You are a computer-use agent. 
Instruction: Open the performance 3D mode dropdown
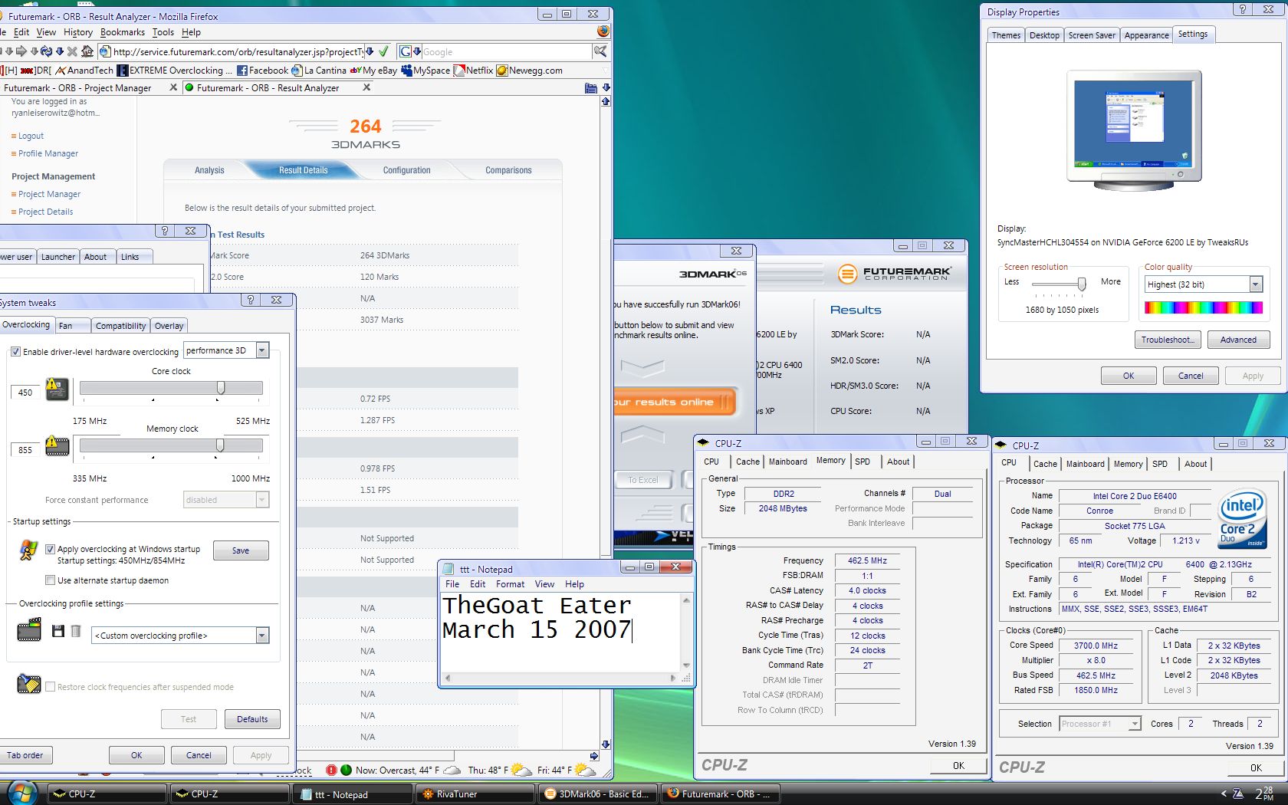(262, 350)
